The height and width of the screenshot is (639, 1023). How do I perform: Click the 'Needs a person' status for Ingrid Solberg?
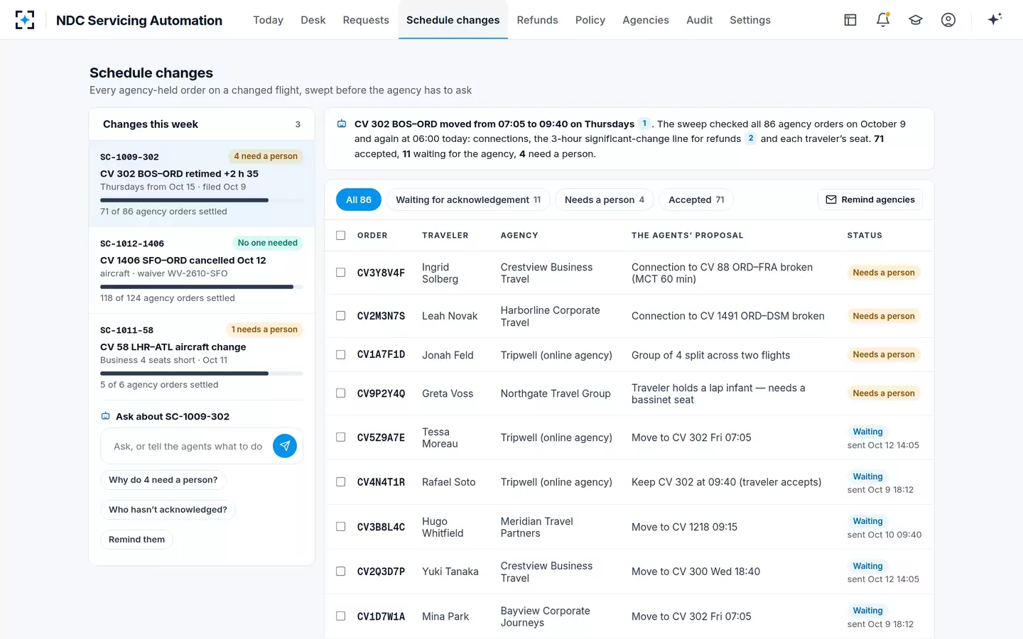coord(884,273)
